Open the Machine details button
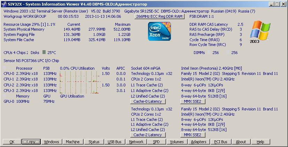Screen dimensions: 288x147 click(x=73, y=142)
